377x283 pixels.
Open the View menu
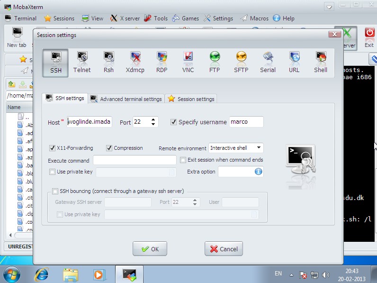tap(92, 18)
